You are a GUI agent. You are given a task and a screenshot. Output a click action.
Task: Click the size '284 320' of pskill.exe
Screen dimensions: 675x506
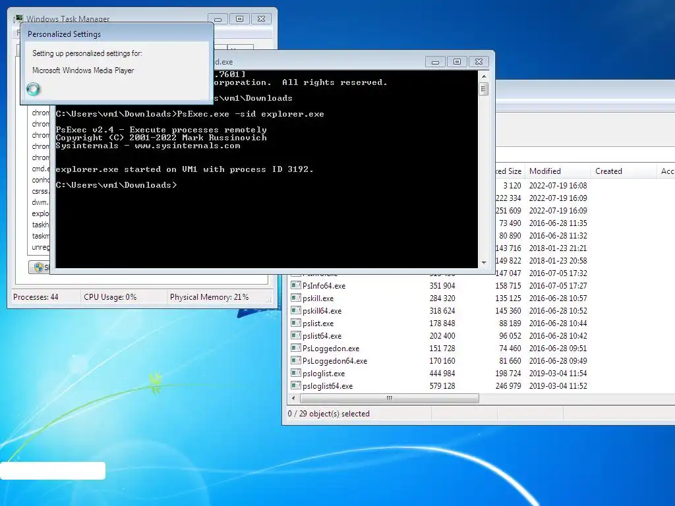point(442,298)
